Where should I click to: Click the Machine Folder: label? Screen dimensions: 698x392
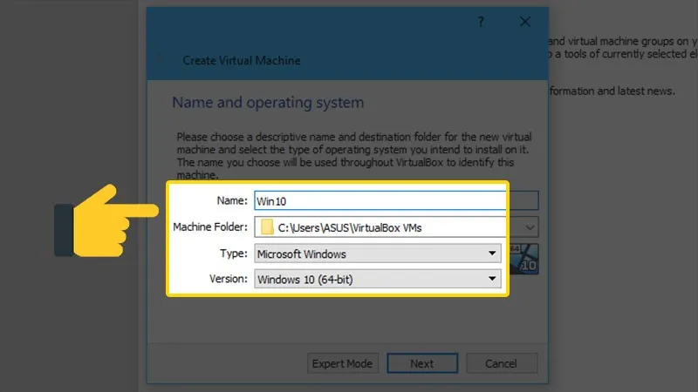[x=210, y=228]
